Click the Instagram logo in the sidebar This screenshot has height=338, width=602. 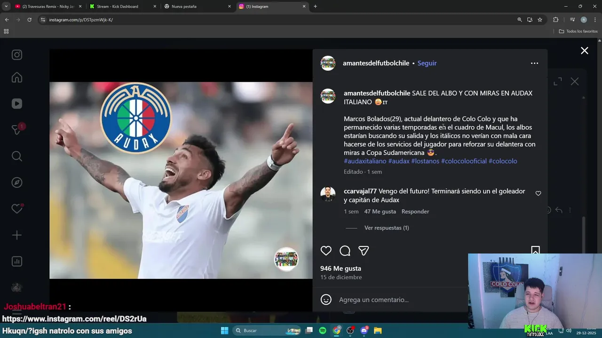[x=17, y=55]
